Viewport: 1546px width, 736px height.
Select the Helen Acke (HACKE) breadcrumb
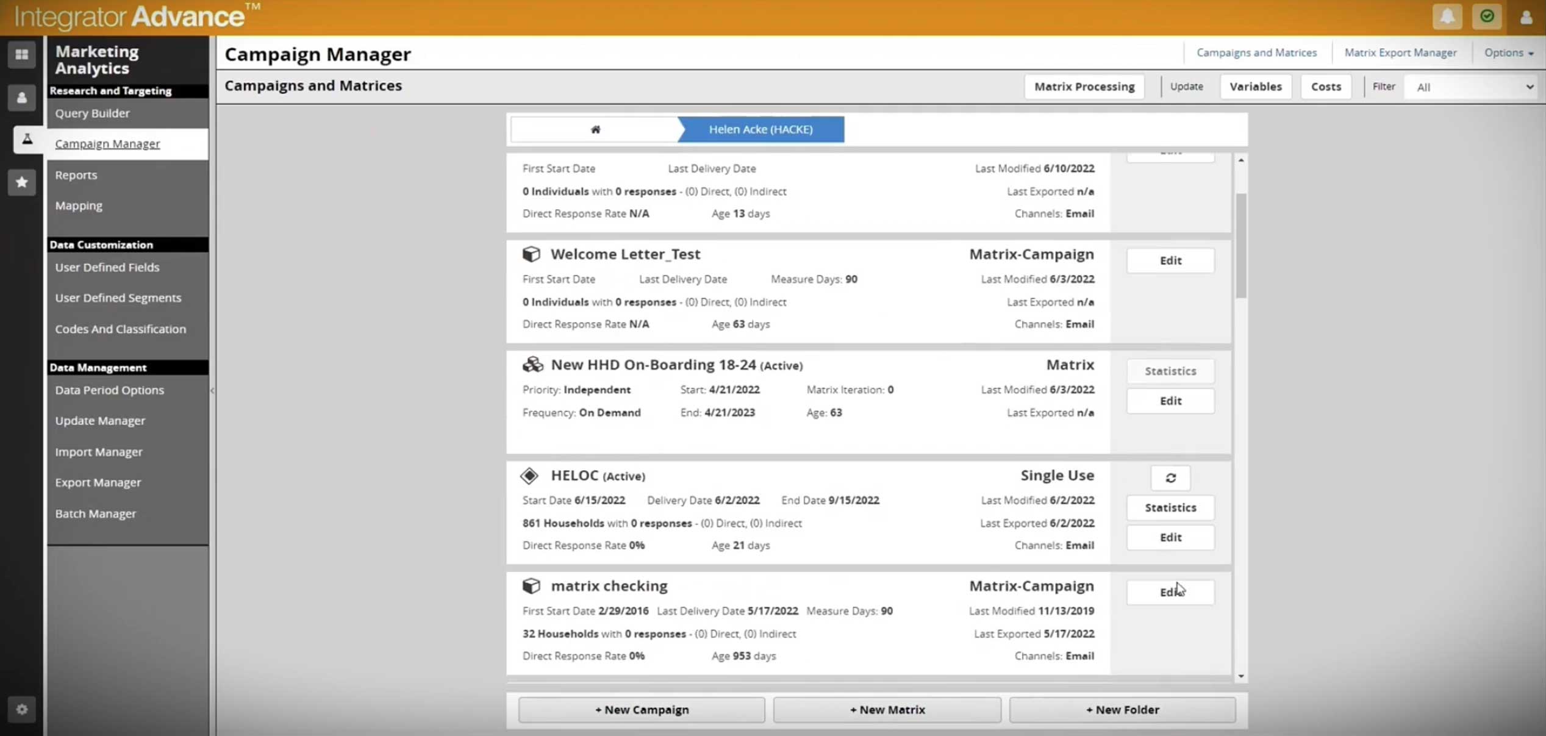[760, 129]
